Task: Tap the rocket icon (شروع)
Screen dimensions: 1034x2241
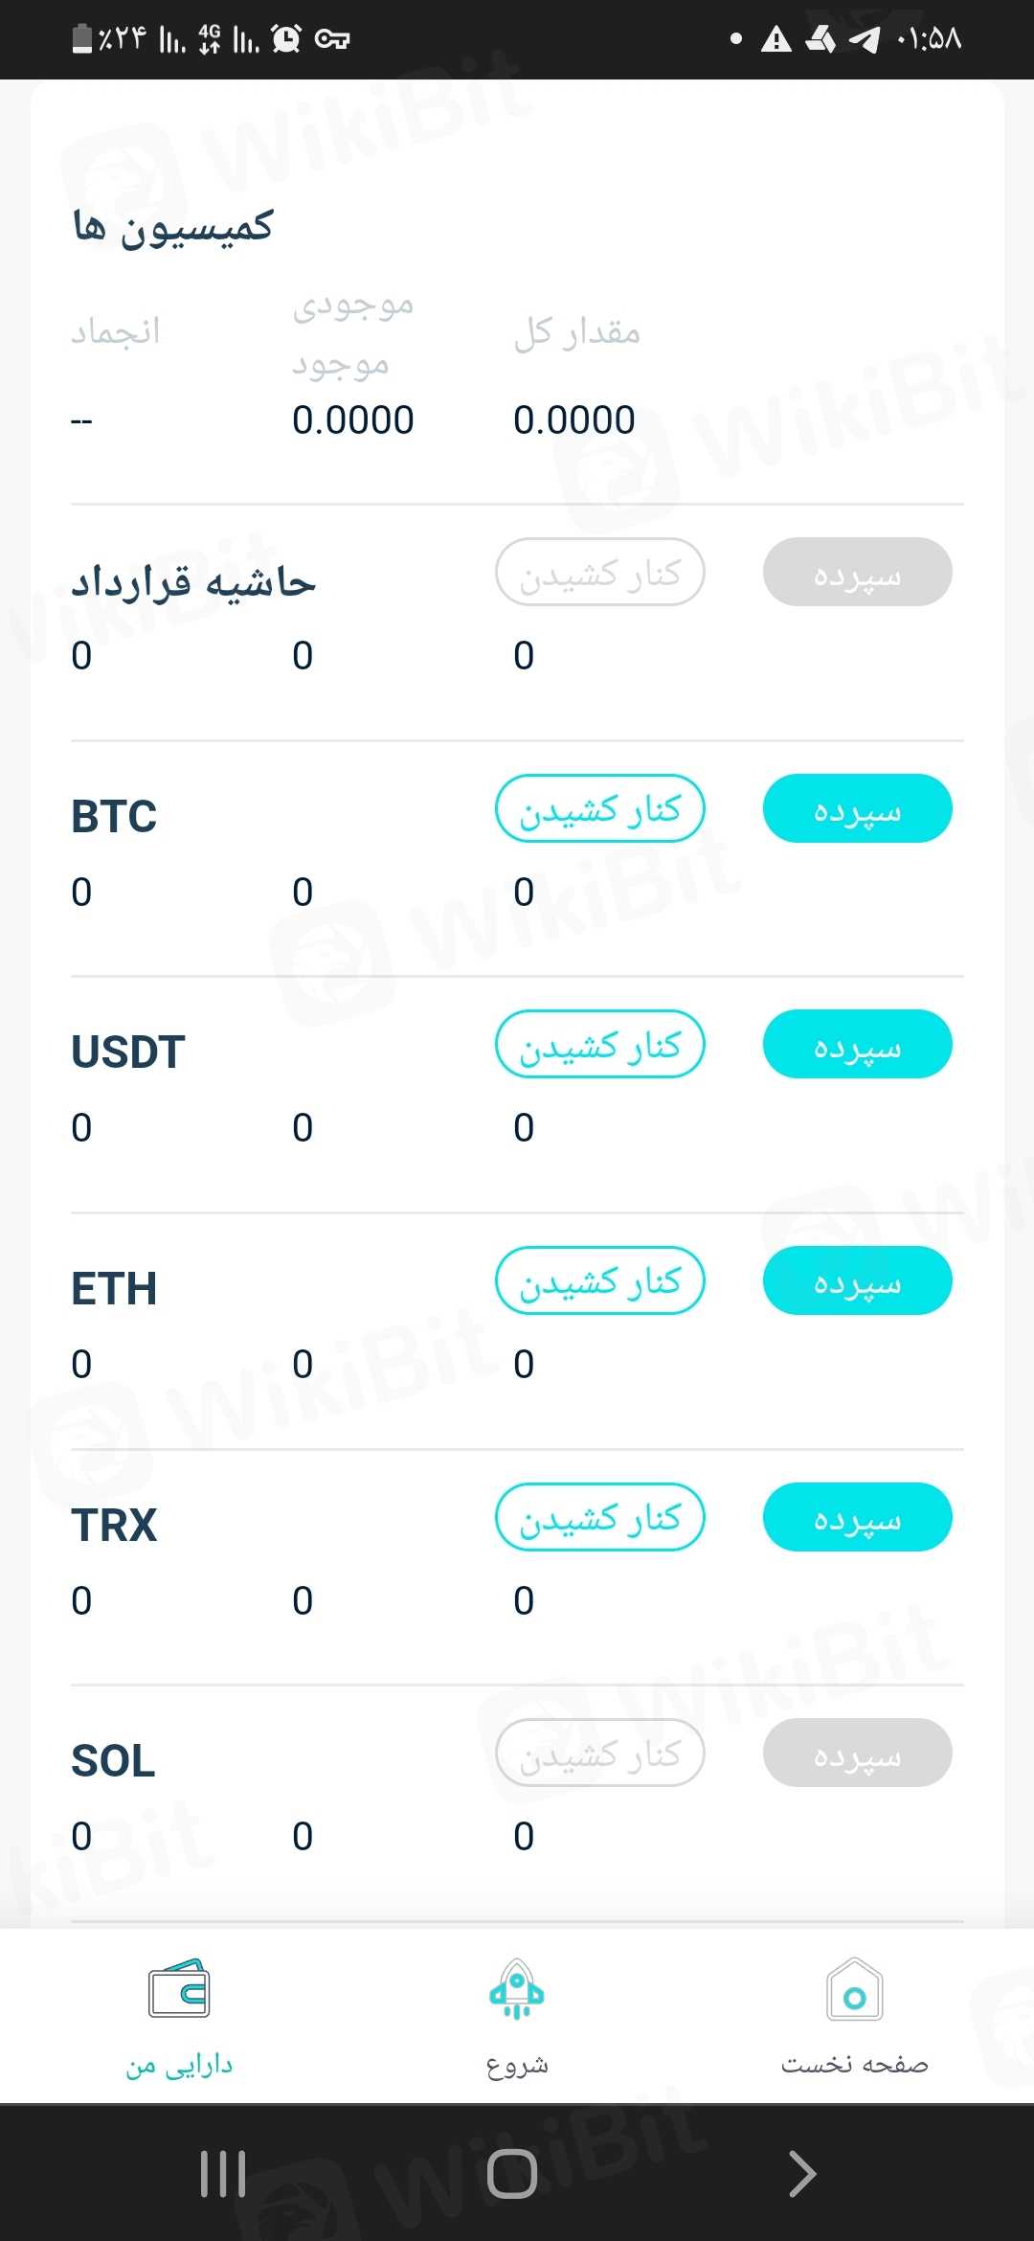Action: tap(516, 1990)
